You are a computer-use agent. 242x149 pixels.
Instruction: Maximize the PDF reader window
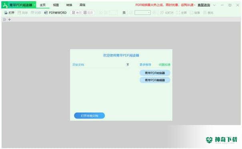click(230, 5)
